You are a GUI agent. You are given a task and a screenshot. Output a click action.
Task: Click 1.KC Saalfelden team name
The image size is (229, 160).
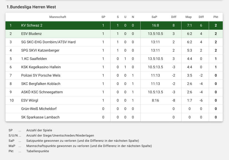34,59
